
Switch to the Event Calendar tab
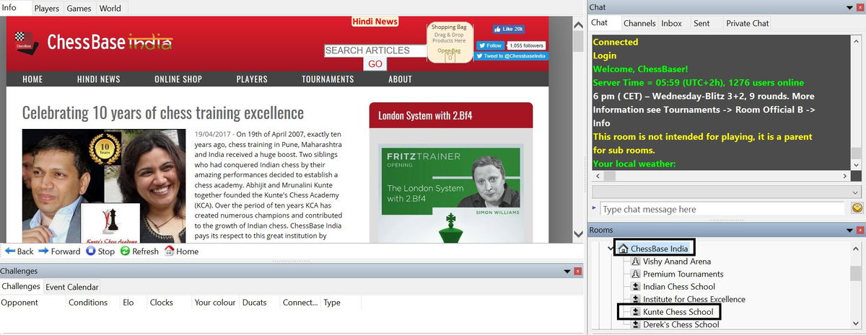(x=71, y=287)
